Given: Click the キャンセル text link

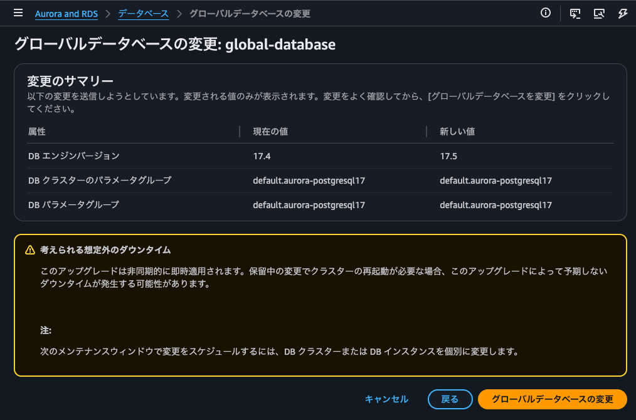Looking at the screenshot, I should 386,399.
